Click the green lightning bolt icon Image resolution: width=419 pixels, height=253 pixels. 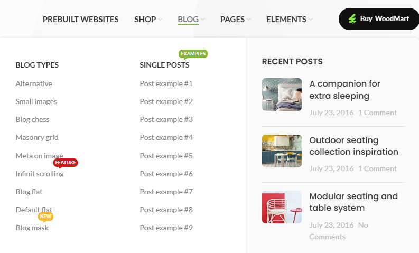click(352, 19)
